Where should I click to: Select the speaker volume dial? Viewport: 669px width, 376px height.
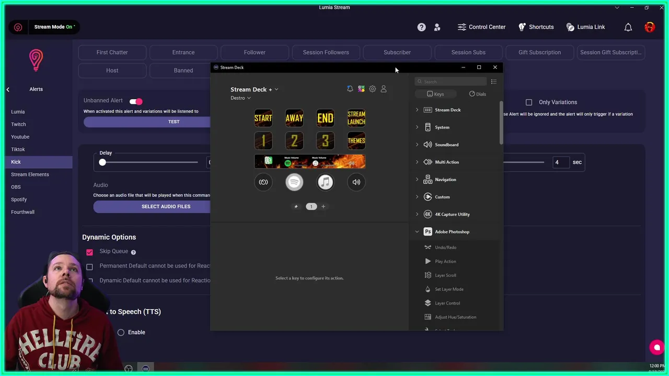coord(356,182)
